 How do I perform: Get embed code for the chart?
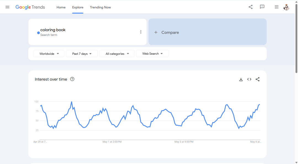click(x=249, y=79)
